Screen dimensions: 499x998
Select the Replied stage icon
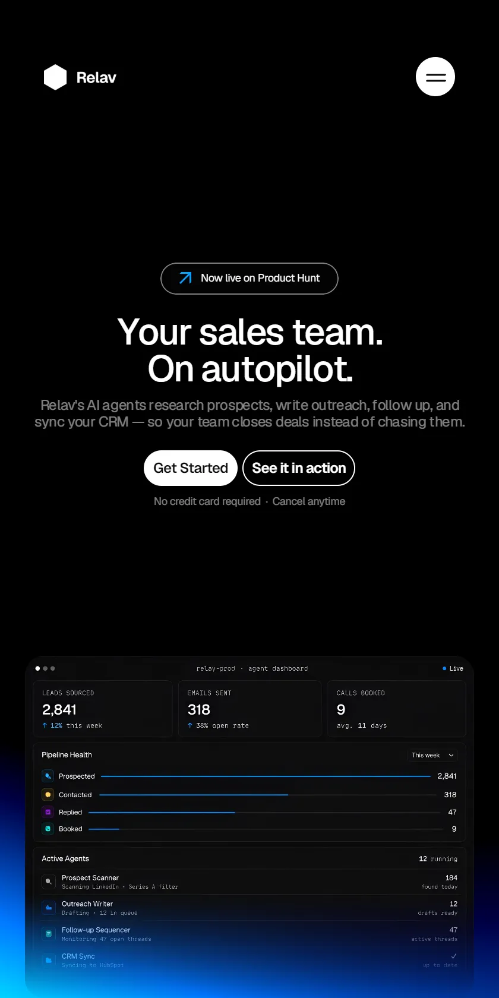point(48,812)
